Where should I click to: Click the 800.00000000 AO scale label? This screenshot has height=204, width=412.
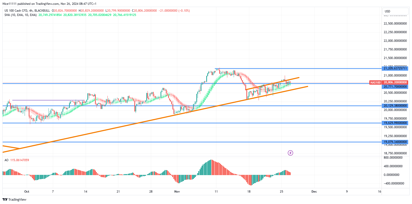pyautogui.click(x=393, y=158)
